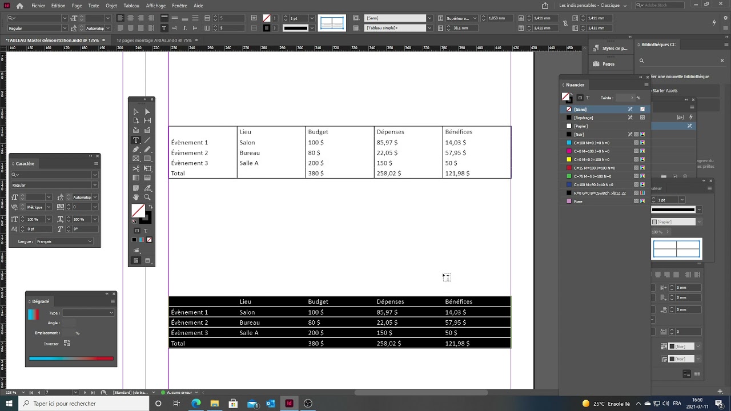Screen dimensions: 731x411
Task: Open the Langue Français dropdown
Action: (64, 241)
